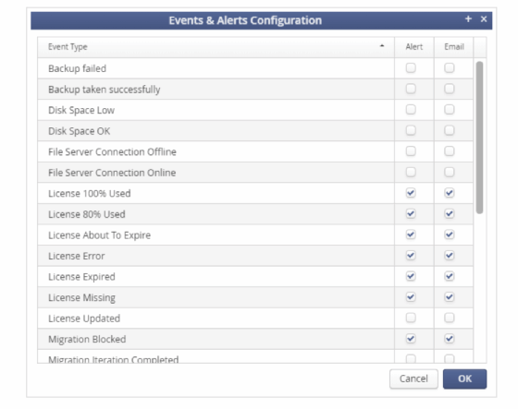The height and width of the screenshot is (409, 518).
Task: Disable Alert for License About To Expire
Action: pyautogui.click(x=411, y=235)
